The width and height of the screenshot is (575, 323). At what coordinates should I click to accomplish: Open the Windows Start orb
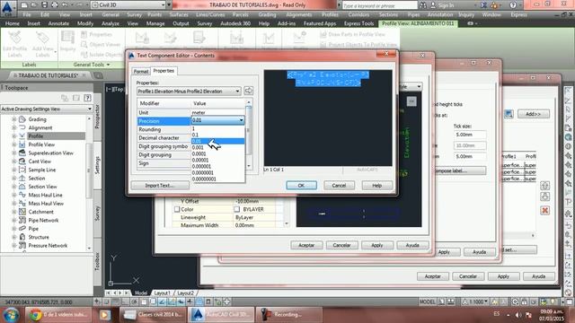(11, 315)
